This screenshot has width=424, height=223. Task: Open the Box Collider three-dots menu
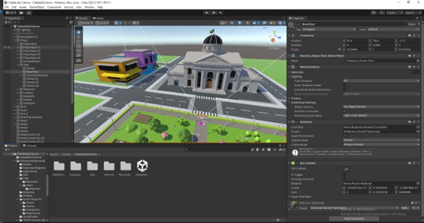click(x=418, y=163)
